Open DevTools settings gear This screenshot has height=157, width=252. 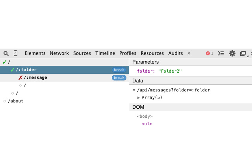click(232, 53)
